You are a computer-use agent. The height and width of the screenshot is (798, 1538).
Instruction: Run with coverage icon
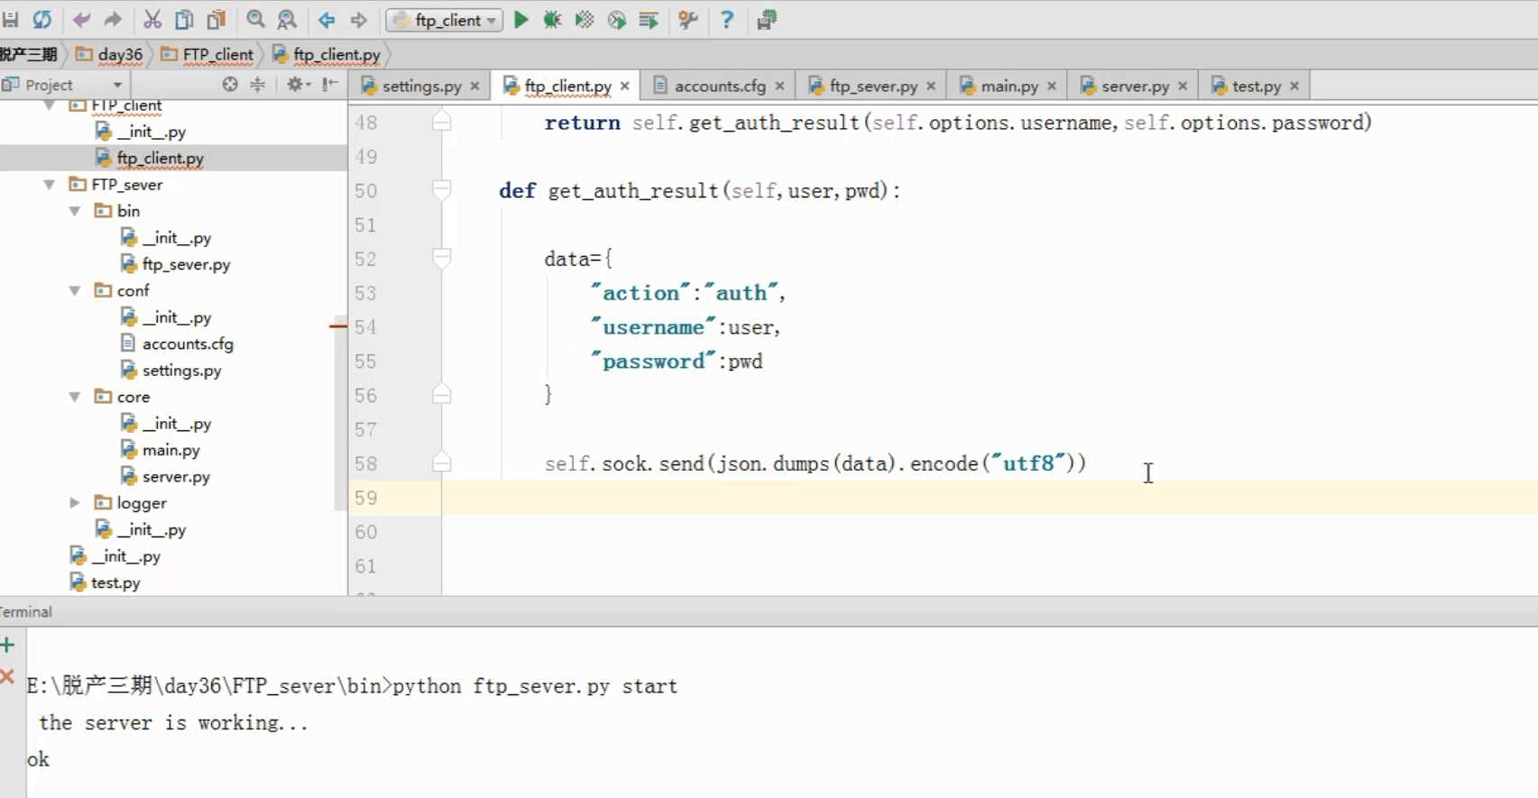coord(585,19)
